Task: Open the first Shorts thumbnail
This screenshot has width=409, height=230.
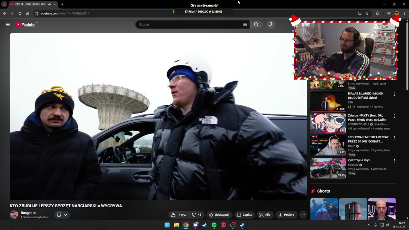Action: [x=324, y=209]
